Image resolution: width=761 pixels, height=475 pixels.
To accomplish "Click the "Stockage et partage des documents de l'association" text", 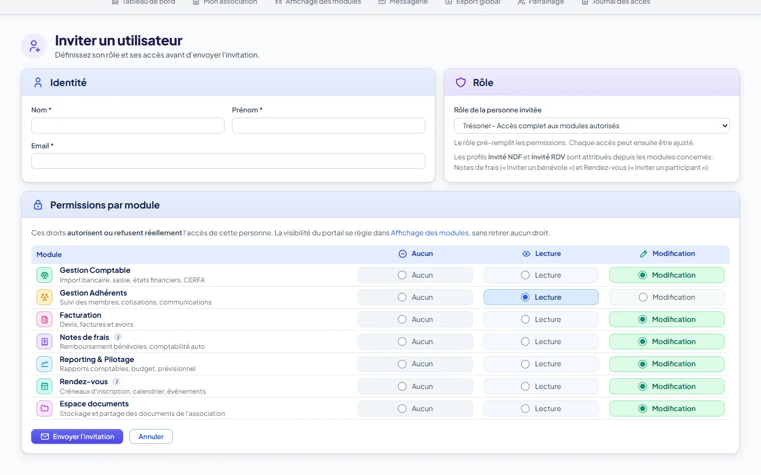I will tap(142, 414).
